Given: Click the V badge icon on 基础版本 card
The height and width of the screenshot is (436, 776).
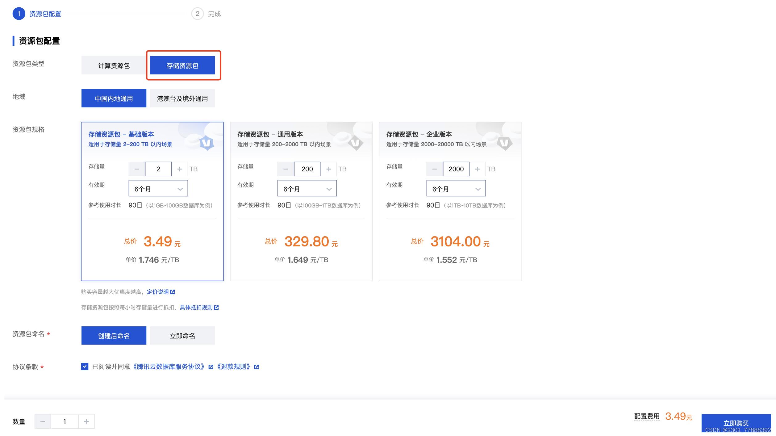Looking at the screenshot, I should [207, 143].
